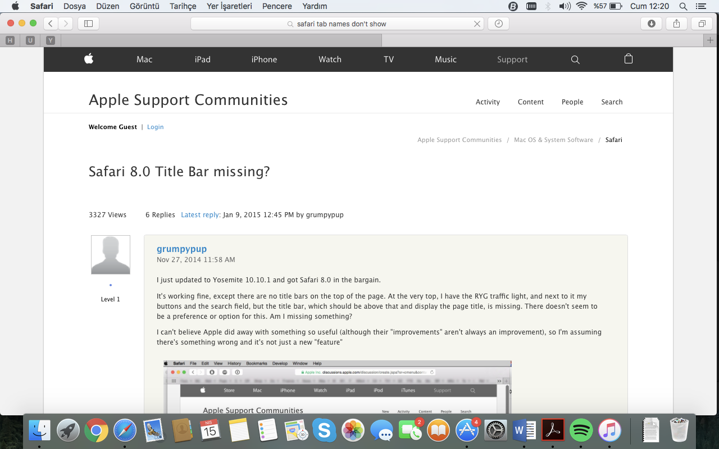Open the Share button in Safari toolbar
This screenshot has height=449, width=719.
click(x=676, y=24)
